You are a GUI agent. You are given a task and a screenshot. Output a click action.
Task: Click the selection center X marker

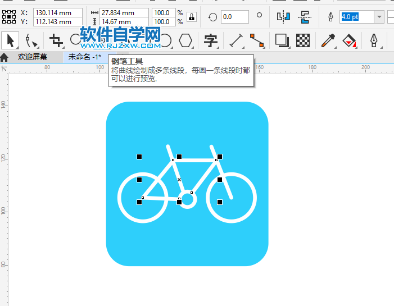click(179, 180)
